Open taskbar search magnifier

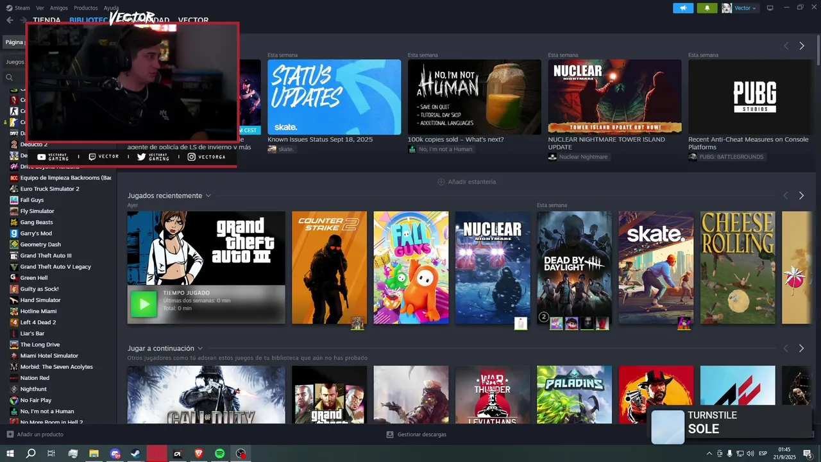pos(31,454)
